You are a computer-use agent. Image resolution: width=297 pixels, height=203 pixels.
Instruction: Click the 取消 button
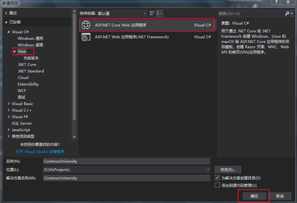pyautogui.click(x=280, y=196)
